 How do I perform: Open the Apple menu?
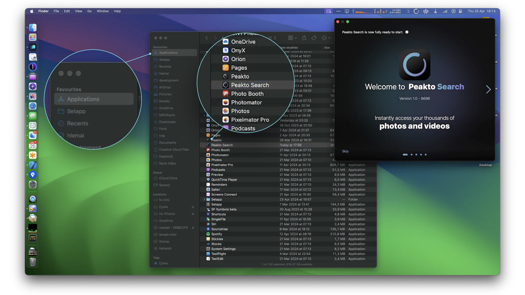point(32,11)
